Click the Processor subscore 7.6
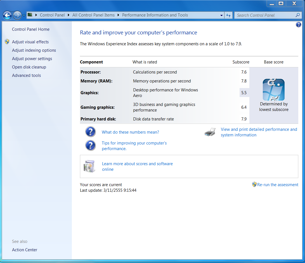 (244, 72)
